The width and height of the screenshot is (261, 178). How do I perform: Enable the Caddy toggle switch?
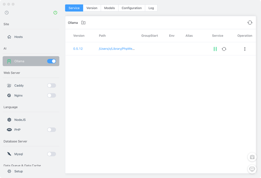point(52,85)
